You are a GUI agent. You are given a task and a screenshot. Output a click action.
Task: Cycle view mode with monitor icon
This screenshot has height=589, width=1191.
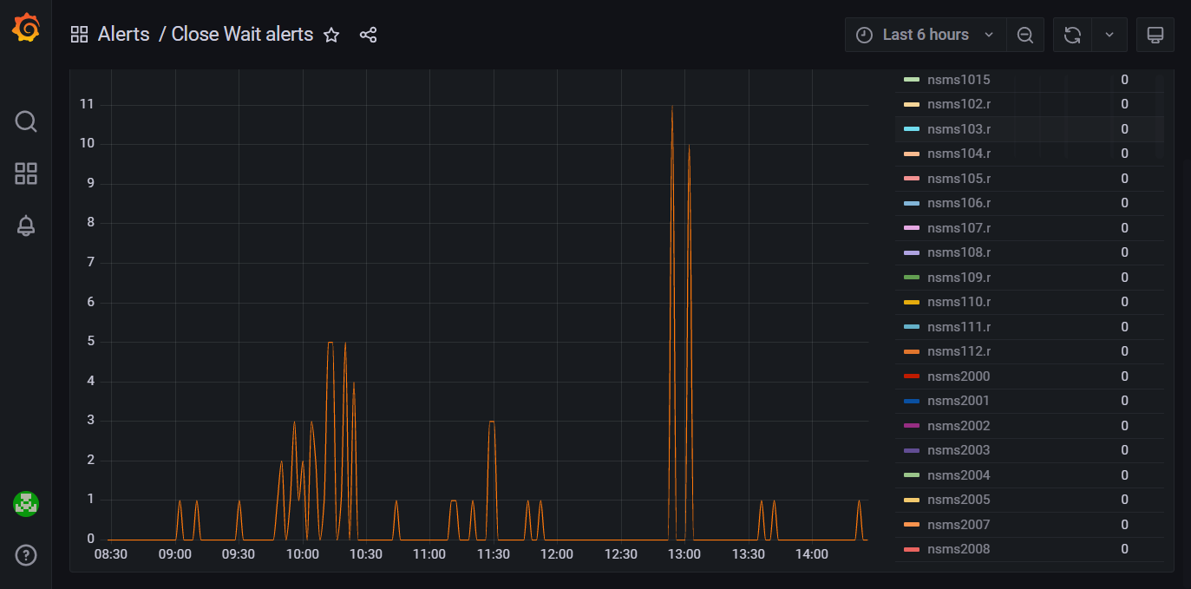pos(1155,35)
